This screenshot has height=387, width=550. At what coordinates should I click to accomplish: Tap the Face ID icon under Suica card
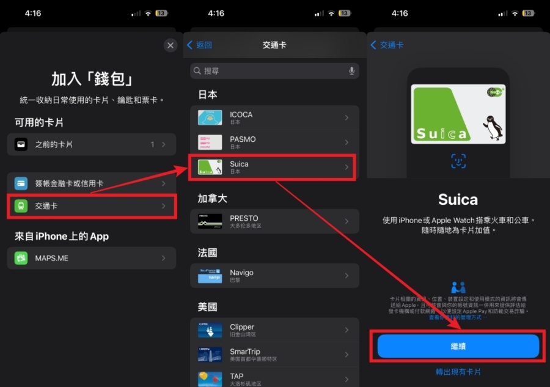click(x=458, y=161)
